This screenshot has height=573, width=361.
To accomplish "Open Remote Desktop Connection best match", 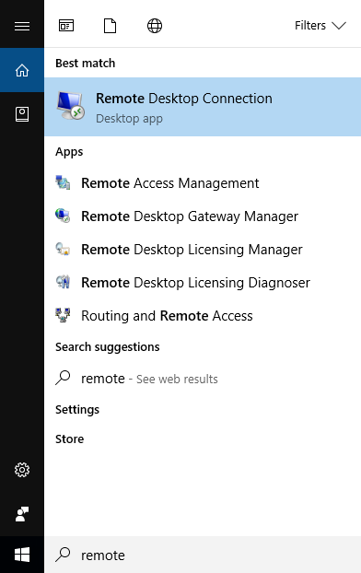I will click(203, 107).
